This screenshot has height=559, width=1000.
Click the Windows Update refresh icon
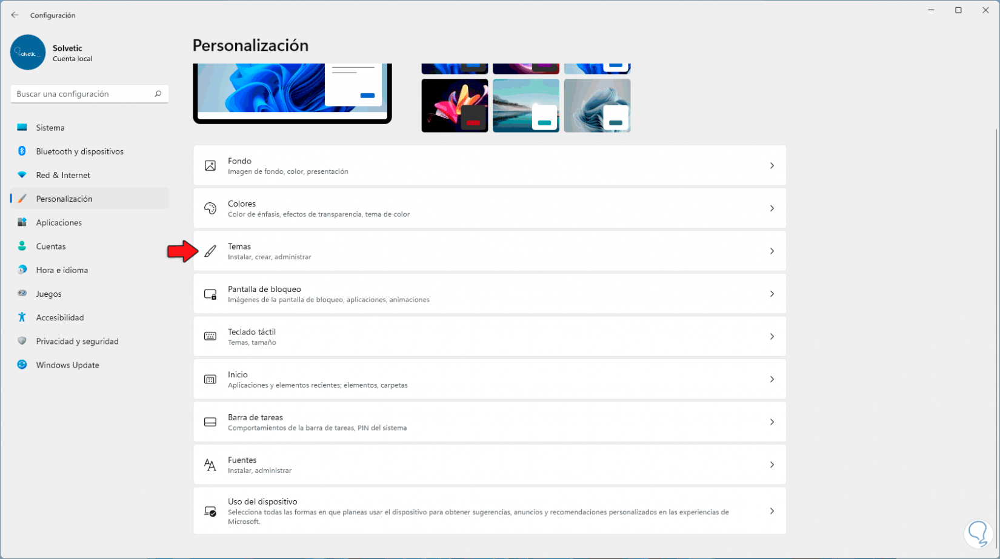[22, 365]
